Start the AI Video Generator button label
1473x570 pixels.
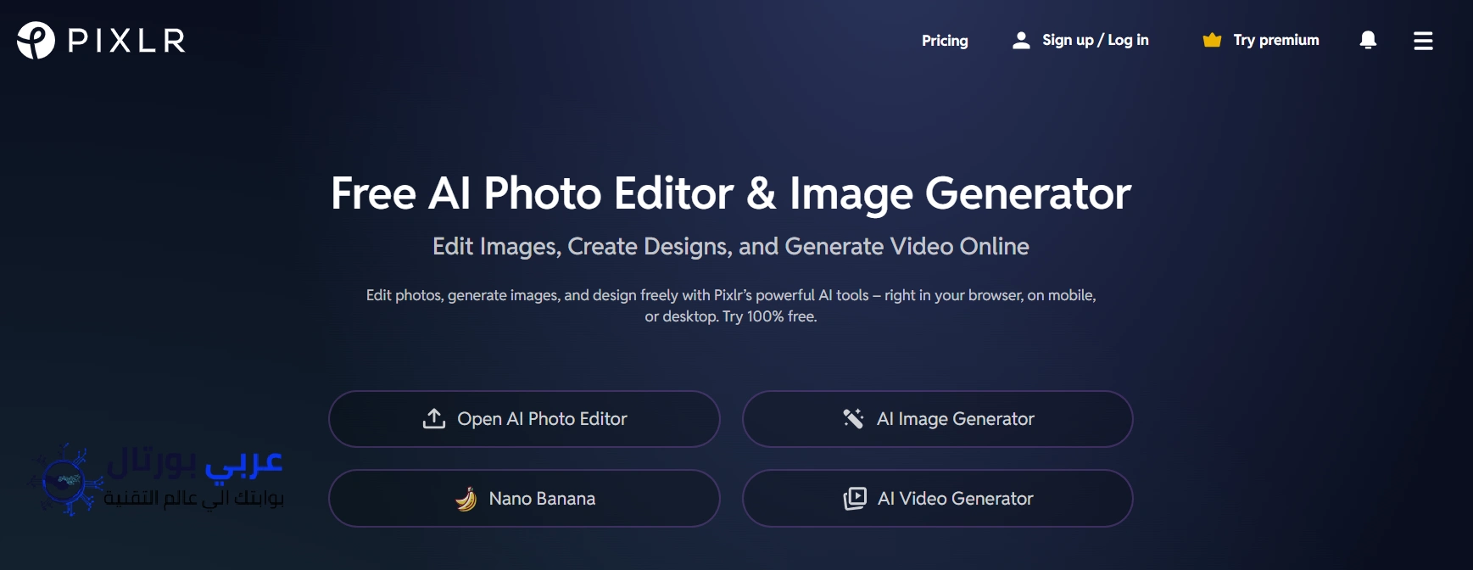955,499
